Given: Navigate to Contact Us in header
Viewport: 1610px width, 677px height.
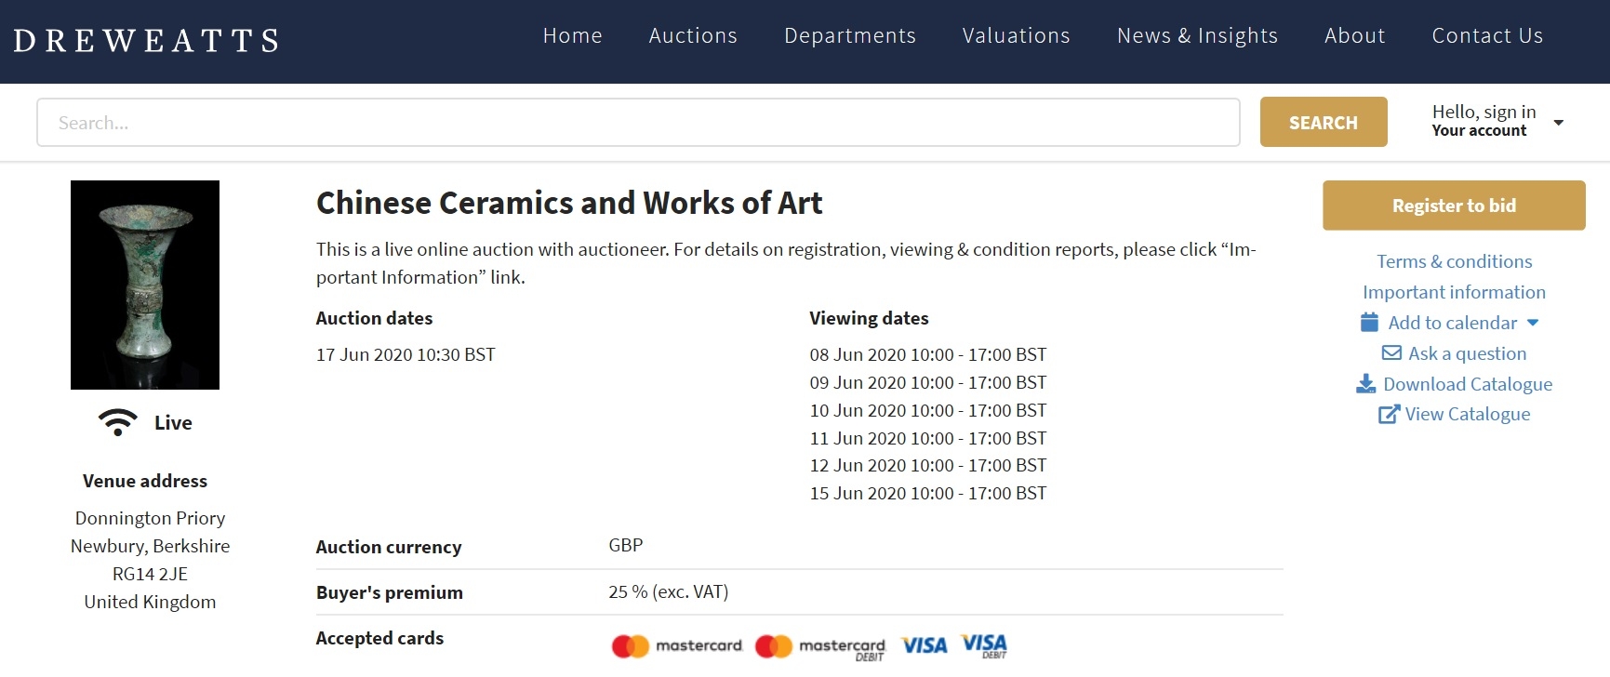Looking at the screenshot, I should coord(1486,35).
